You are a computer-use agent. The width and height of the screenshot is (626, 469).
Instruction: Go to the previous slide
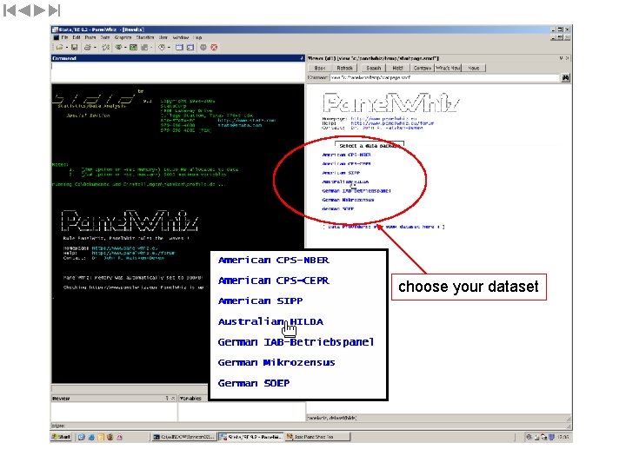pos(24,10)
